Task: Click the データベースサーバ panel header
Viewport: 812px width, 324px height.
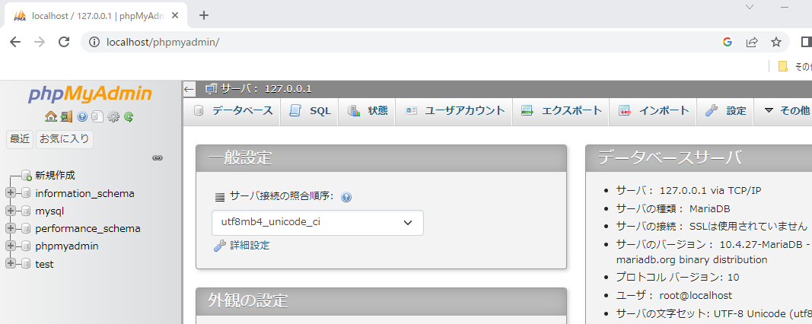Action: click(x=699, y=158)
